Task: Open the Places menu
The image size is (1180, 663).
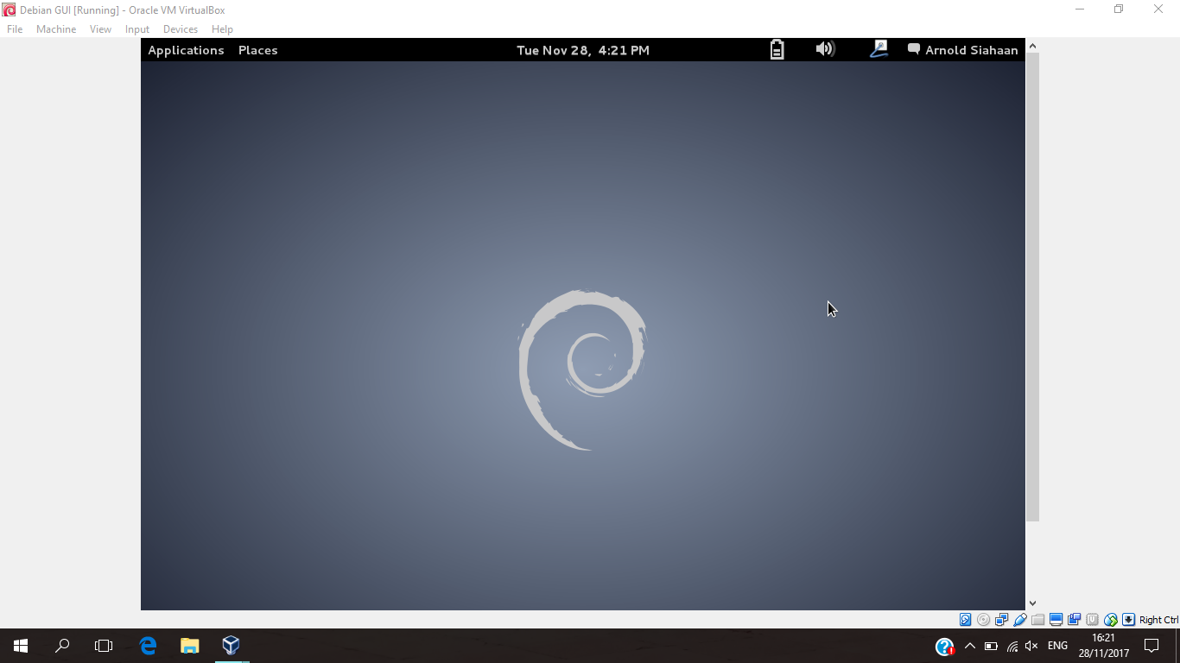Action: coord(257,50)
